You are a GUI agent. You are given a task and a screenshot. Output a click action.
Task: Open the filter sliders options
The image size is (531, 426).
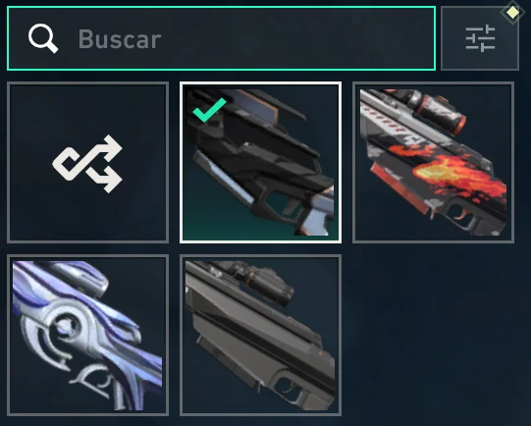[x=480, y=38]
